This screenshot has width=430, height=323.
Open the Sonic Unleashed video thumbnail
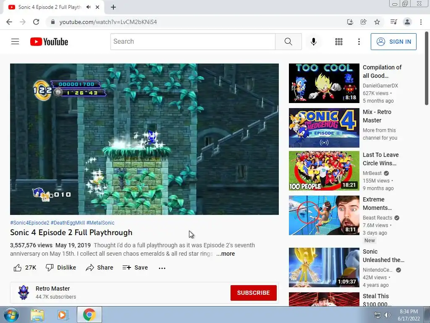click(324, 267)
